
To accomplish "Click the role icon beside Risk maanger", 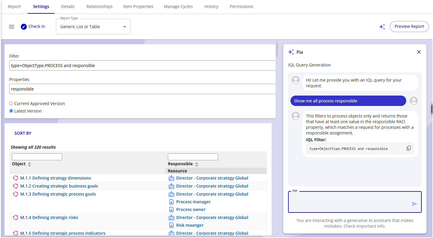I will (x=171, y=225).
